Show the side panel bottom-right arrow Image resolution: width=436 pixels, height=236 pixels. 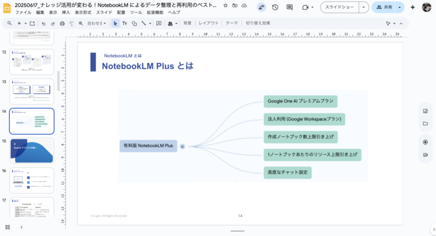[x=434, y=229]
